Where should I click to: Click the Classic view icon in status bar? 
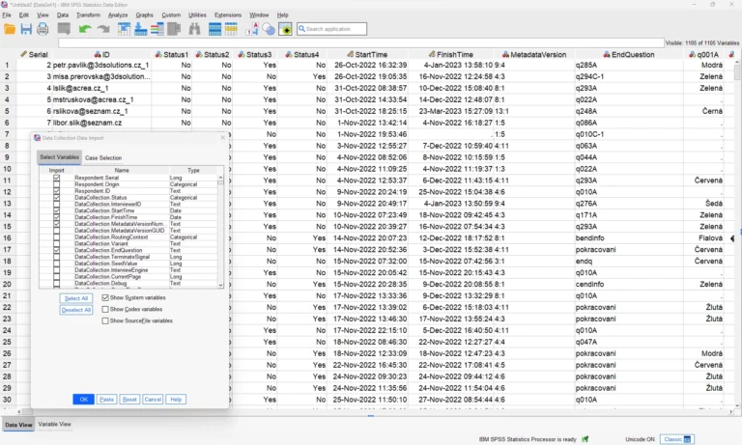pyautogui.click(x=687, y=439)
